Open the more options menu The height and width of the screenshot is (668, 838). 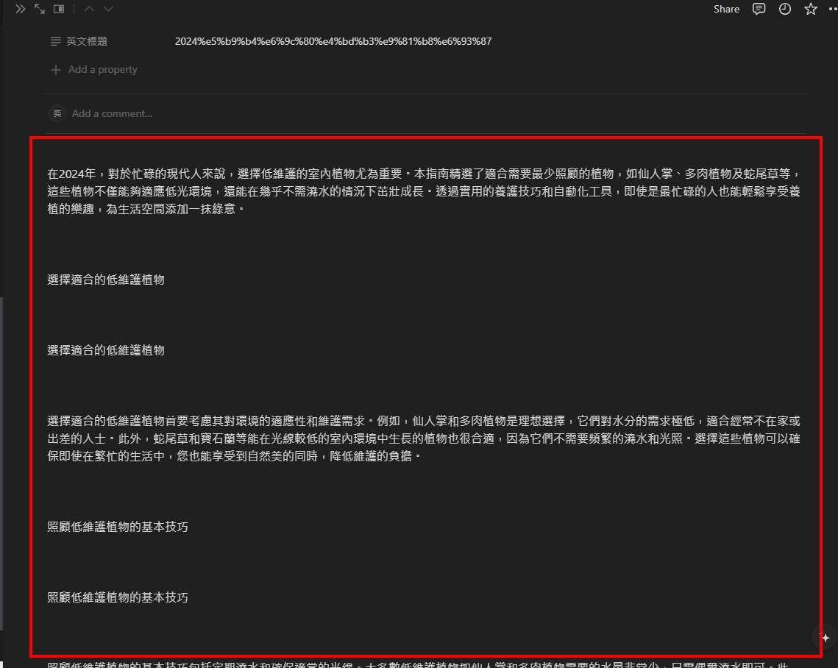(x=832, y=9)
